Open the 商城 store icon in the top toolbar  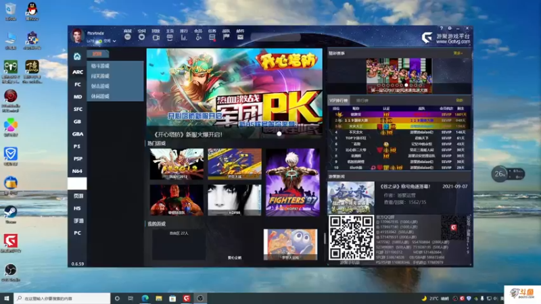(x=128, y=37)
